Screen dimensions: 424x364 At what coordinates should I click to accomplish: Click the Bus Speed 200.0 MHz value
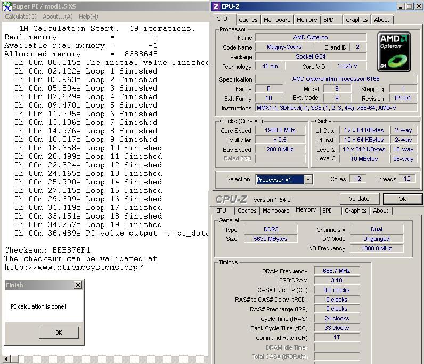tap(280, 149)
